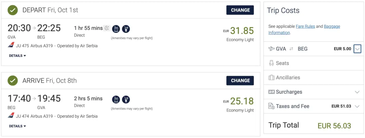Click the Air Serbia logo for JU 475
Screen dimensions: 365x138
(11, 46)
